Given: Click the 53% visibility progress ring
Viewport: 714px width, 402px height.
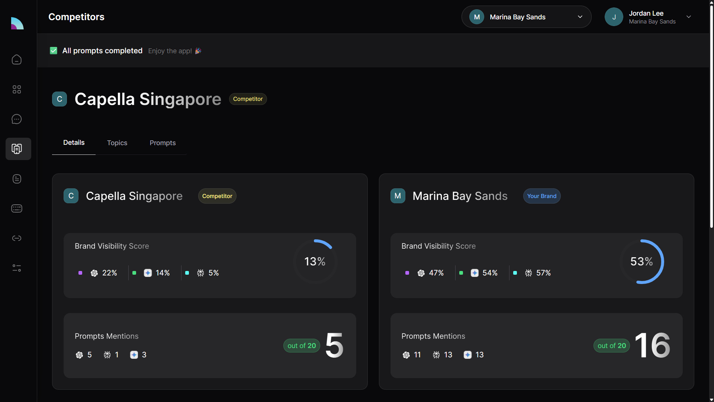Looking at the screenshot, I should 641,261.
